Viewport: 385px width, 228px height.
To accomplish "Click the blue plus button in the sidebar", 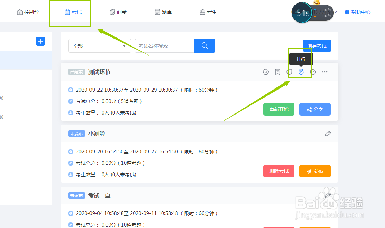I will pyautogui.click(x=40, y=41).
